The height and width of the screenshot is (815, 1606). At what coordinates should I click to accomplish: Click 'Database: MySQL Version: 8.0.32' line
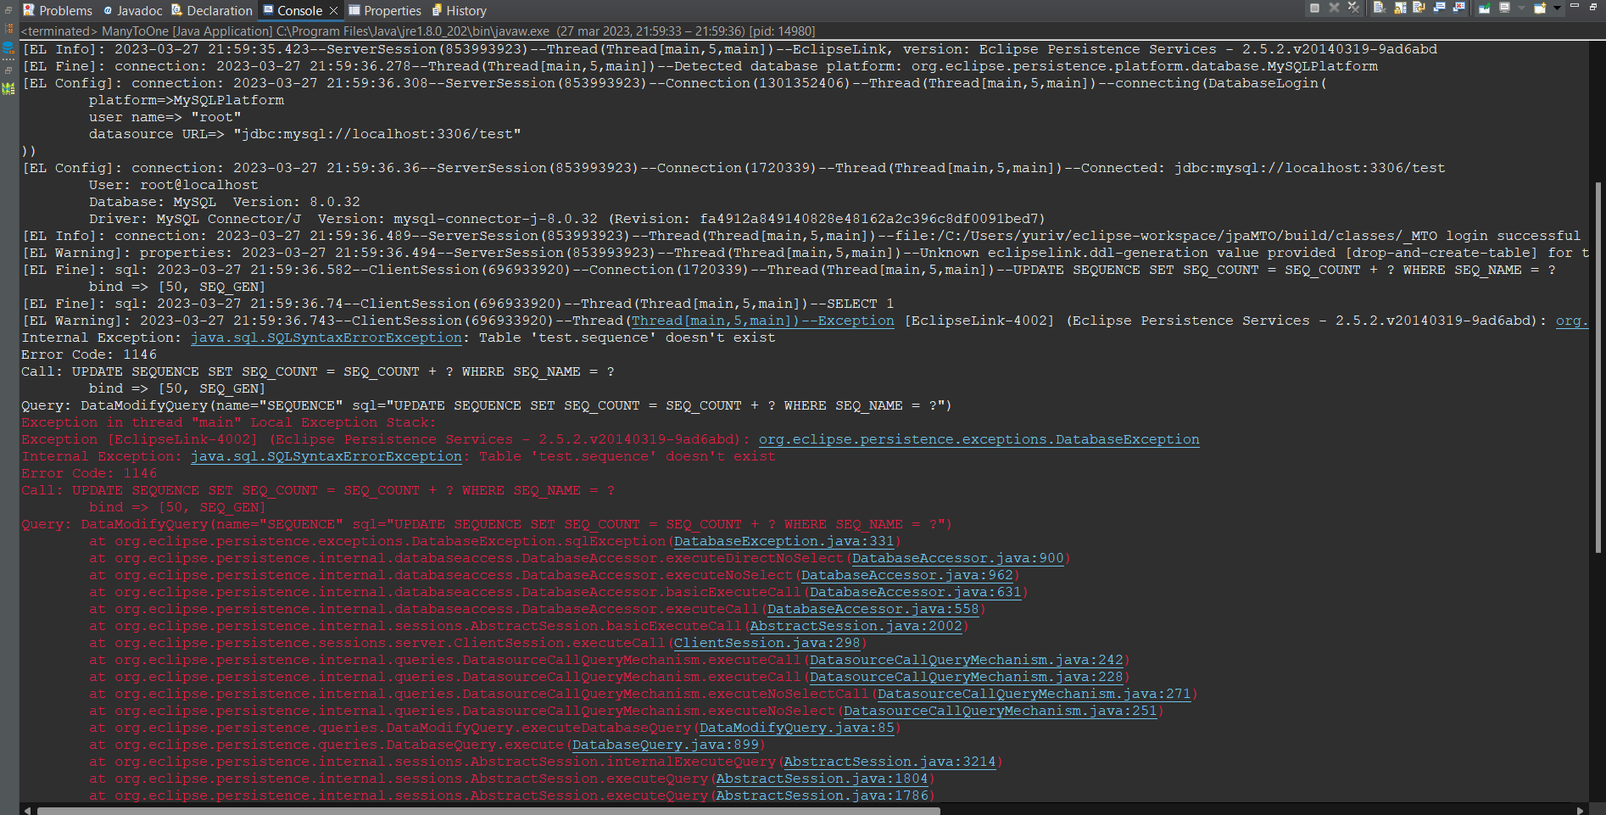point(225,202)
